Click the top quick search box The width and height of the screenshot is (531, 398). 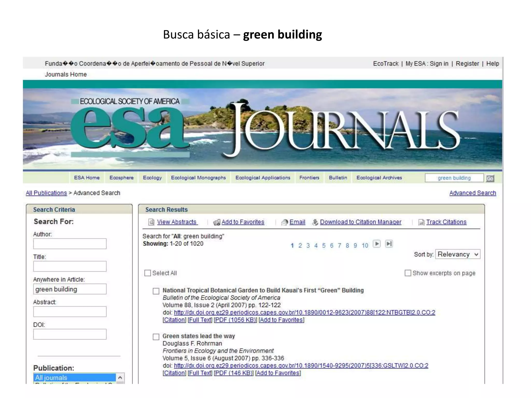pos(454,178)
